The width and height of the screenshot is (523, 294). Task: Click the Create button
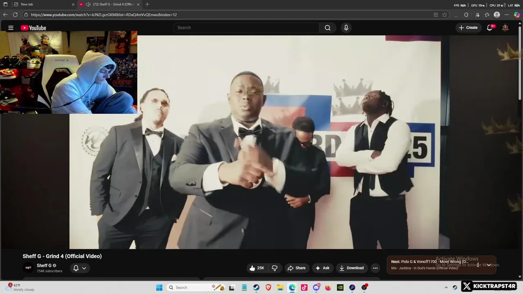(x=468, y=28)
